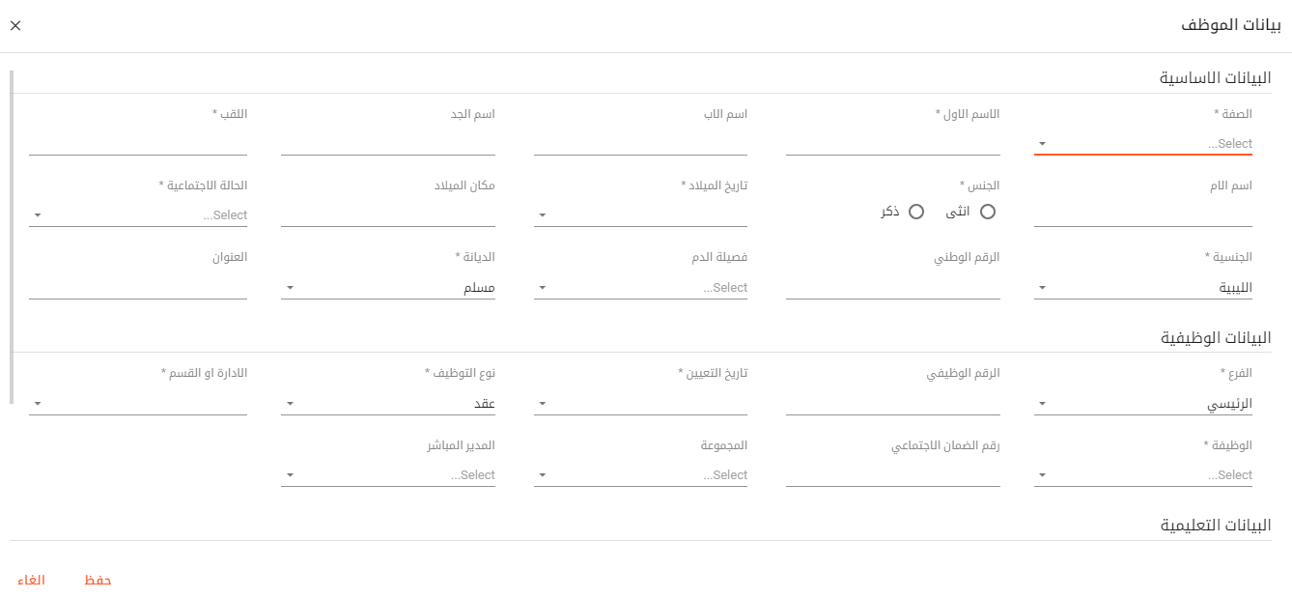
Task: Open the المجموعة dropdown arrow
Action: tap(542, 475)
